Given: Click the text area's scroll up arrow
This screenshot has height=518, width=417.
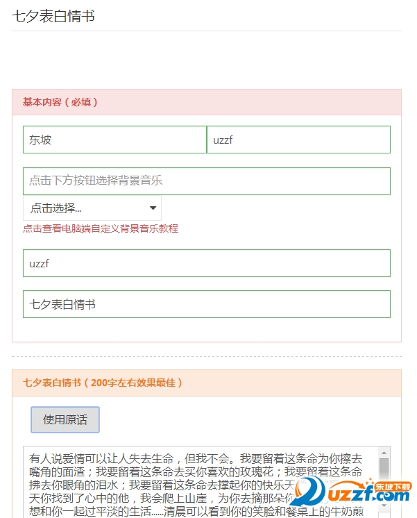Looking at the screenshot, I should (x=384, y=453).
